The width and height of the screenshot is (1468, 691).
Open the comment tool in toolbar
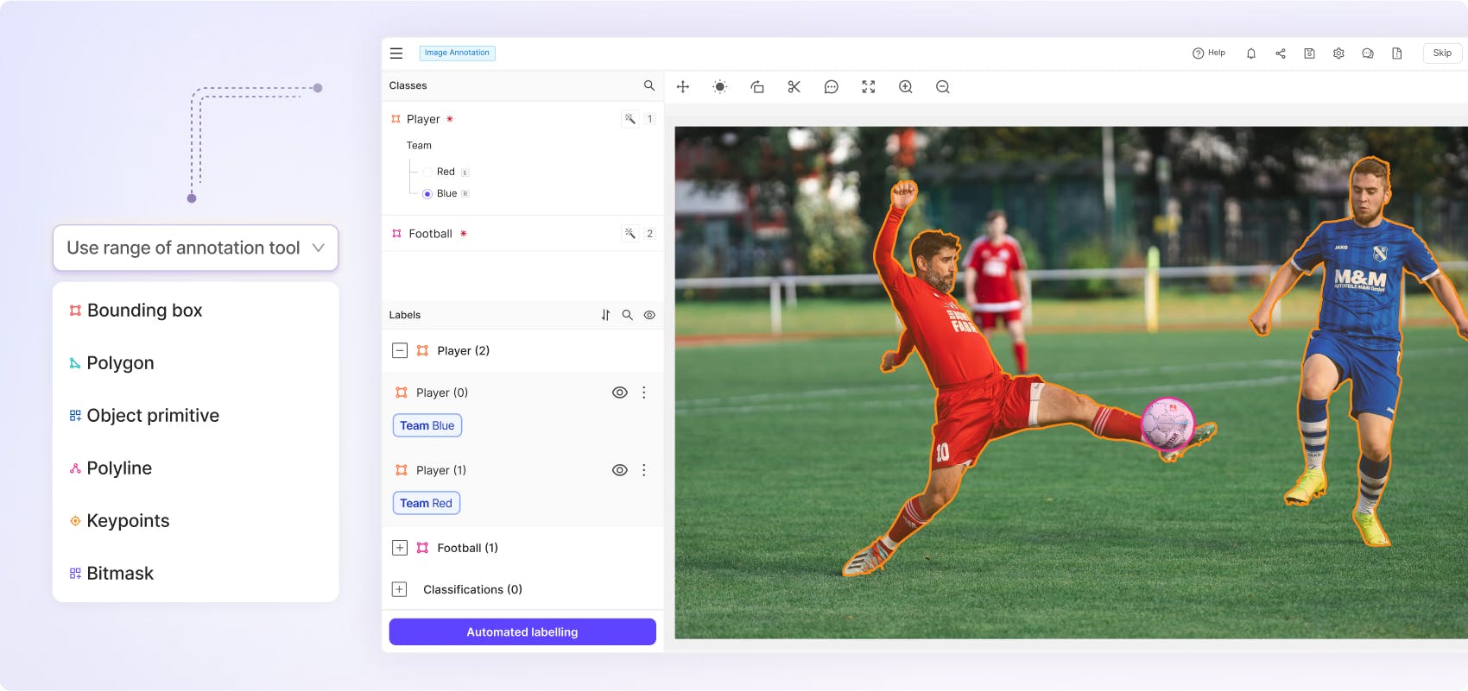coord(831,86)
